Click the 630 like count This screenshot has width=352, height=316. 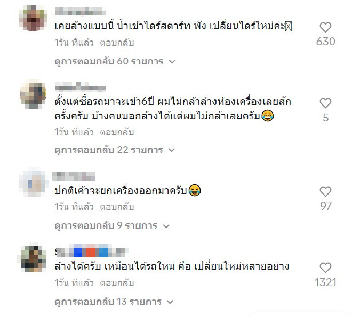pyautogui.click(x=325, y=42)
